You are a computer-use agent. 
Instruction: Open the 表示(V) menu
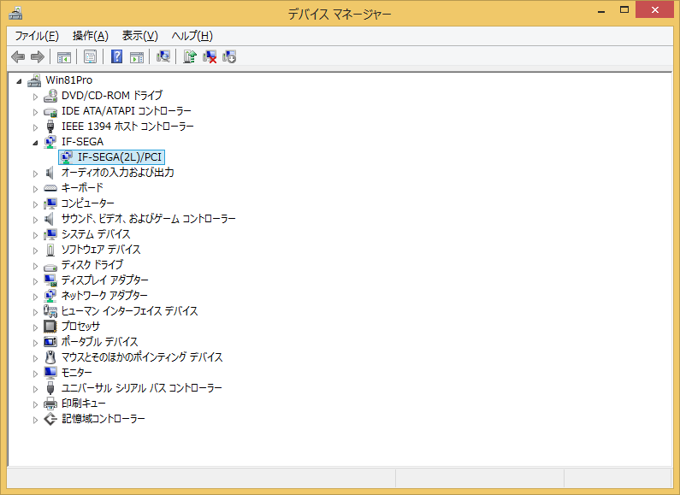[139, 35]
